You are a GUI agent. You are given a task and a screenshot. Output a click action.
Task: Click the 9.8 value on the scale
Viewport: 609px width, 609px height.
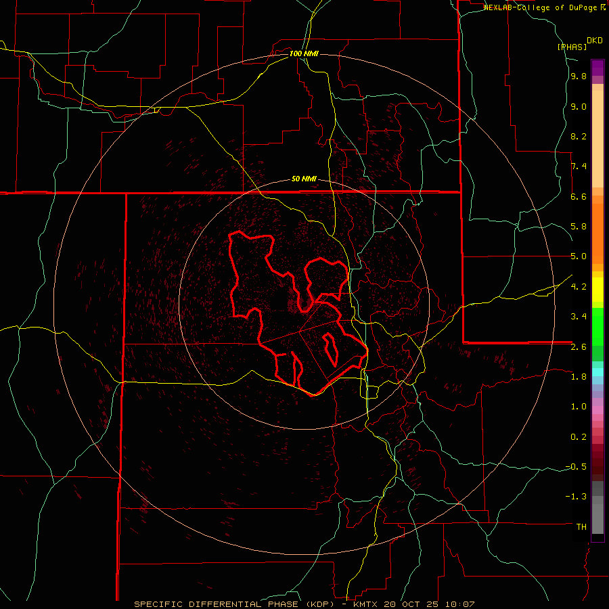pos(579,76)
